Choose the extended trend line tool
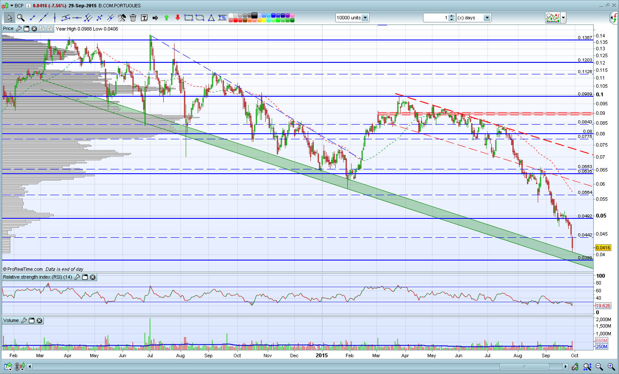 tap(43, 18)
